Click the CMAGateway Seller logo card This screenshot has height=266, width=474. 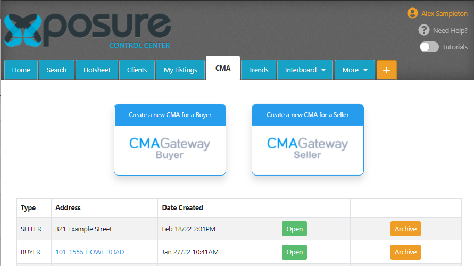(307, 148)
